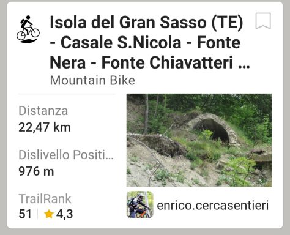This screenshot has height=235, width=290.
Task: Open the stone tunnel trail photo
Action: pos(199,140)
